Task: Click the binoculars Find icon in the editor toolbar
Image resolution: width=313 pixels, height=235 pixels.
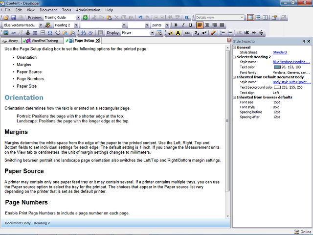Action: click(x=84, y=33)
